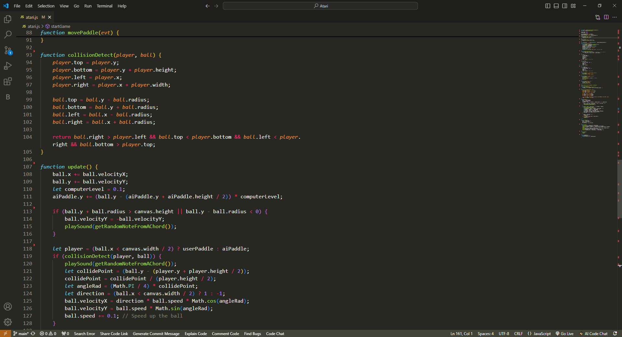This screenshot has height=337, width=622.
Task: Open the View menu
Action: tap(64, 6)
